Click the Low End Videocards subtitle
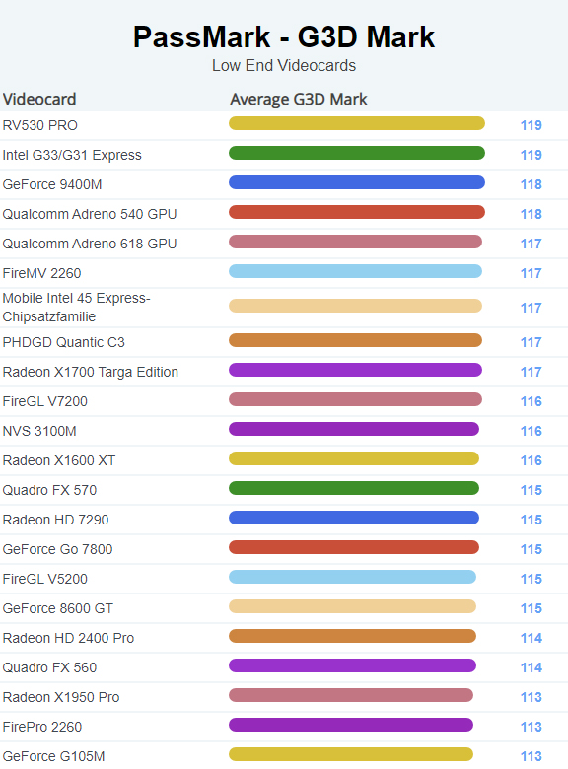 pos(284,66)
